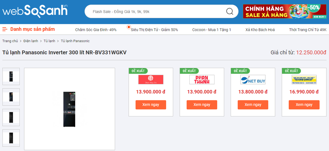Image resolution: width=329 pixels, height=151 pixels.
Task: Click Xem ngay for Chợ Lớn offer
Action: tap(304, 105)
